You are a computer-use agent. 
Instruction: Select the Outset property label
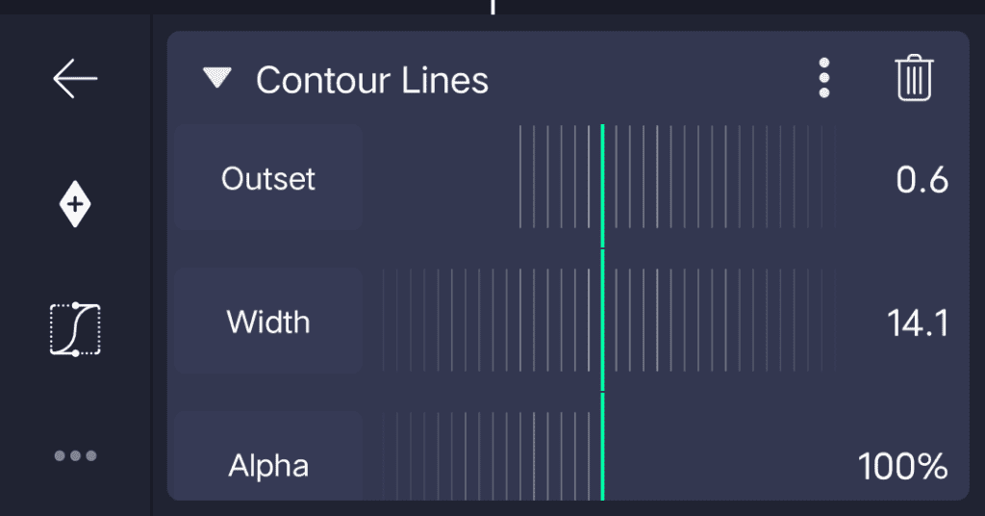268,179
